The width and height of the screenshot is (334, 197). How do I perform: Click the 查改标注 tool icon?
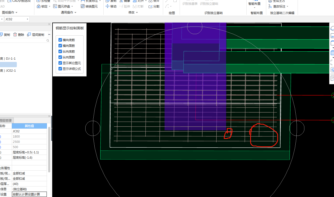tap(270, 6)
